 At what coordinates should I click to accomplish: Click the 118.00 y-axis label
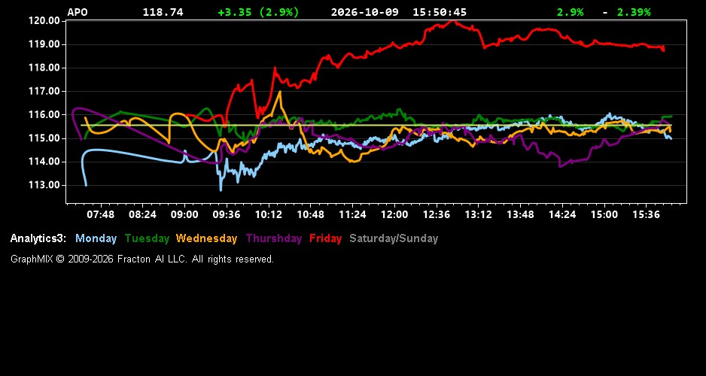tap(44, 68)
